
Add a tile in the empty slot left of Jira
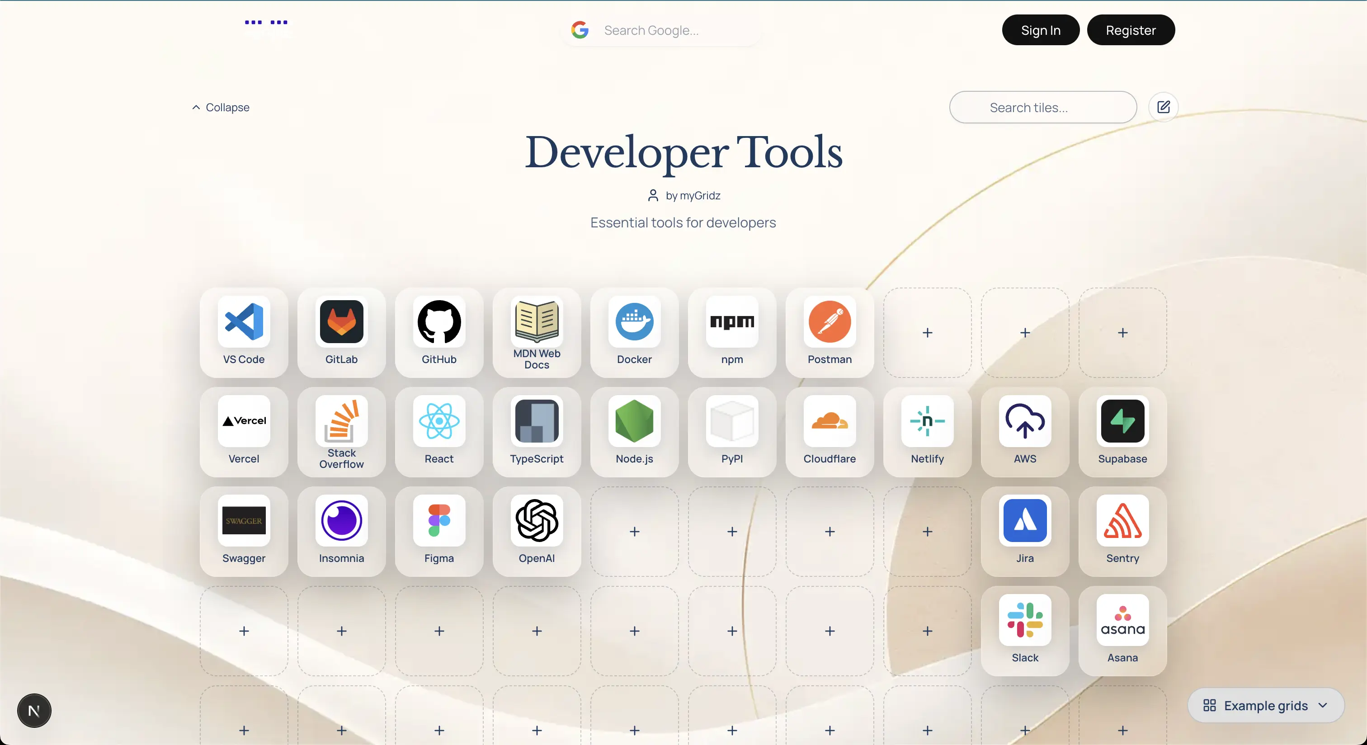[x=927, y=532]
